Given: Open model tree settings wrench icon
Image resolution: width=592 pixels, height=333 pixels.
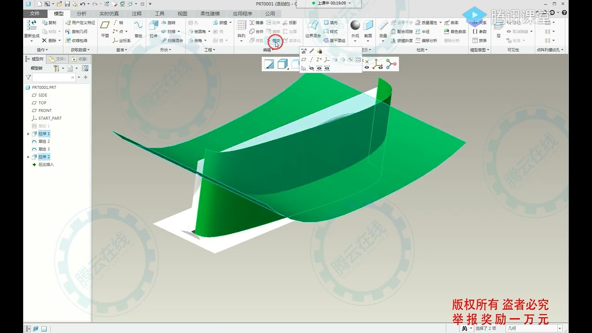Looking at the screenshot, I should [56, 68].
